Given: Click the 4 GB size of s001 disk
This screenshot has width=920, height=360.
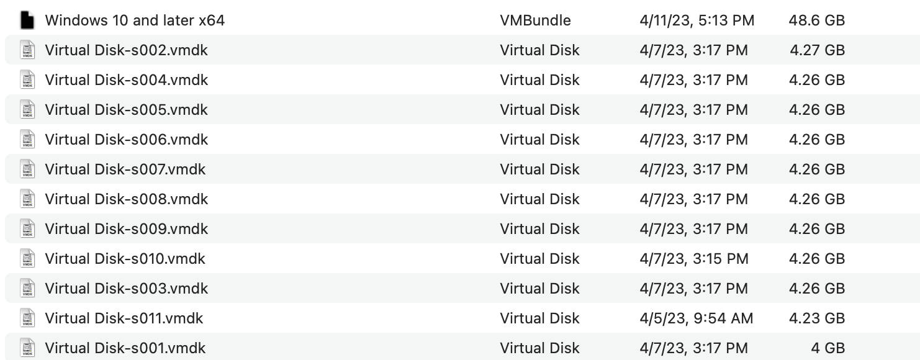Looking at the screenshot, I should (828, 348).
